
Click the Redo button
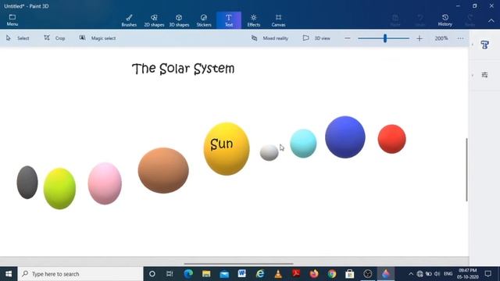coord(470,20)
